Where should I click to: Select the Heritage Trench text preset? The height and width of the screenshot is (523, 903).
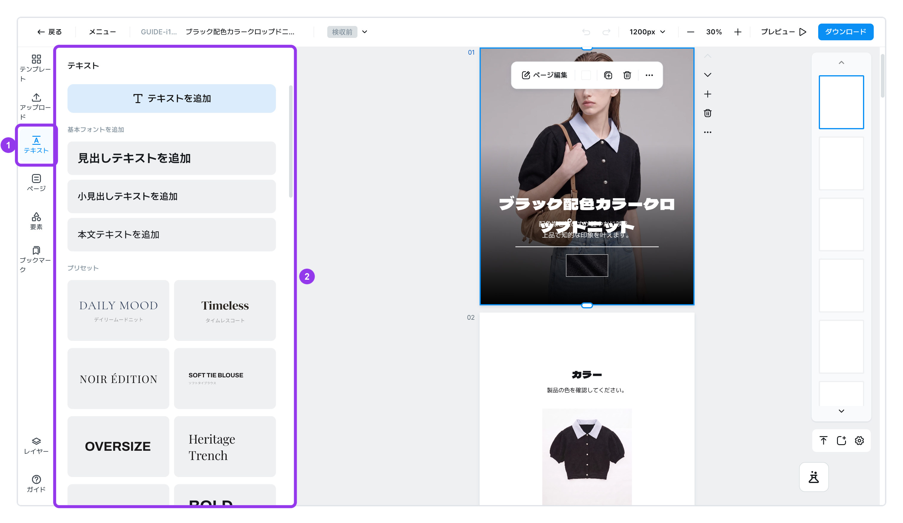[x=225, y=446]
